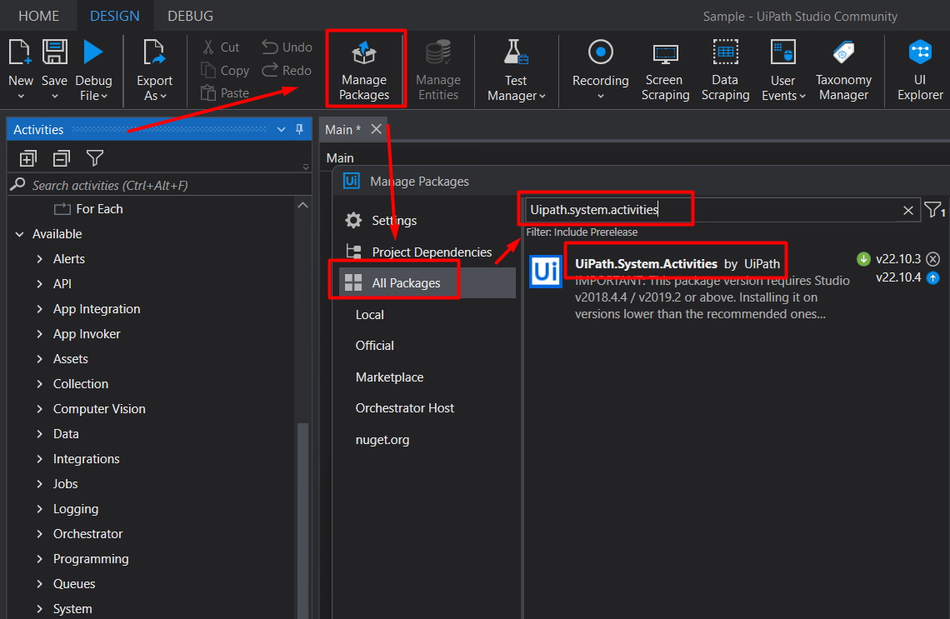This screenshot has height=619, width=950.
Task: Open the activities filter funnel
Action: [95, 158]
